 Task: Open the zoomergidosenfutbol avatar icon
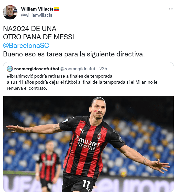10,69
